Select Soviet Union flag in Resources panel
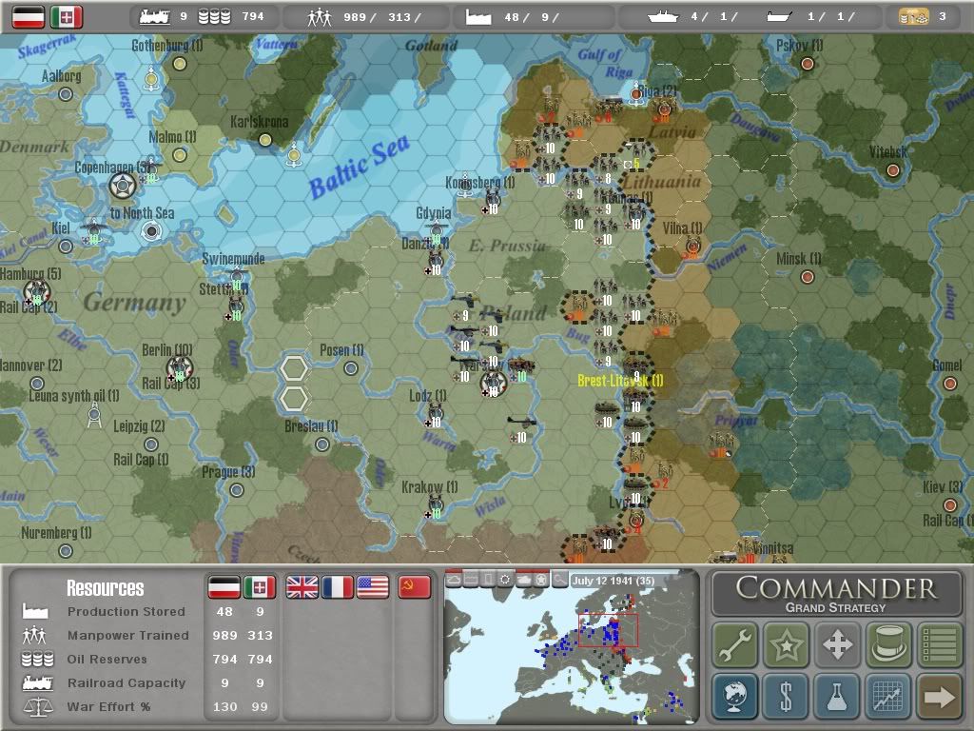Image resolution: width=974 pixels, height=731 pixels. 414,587
